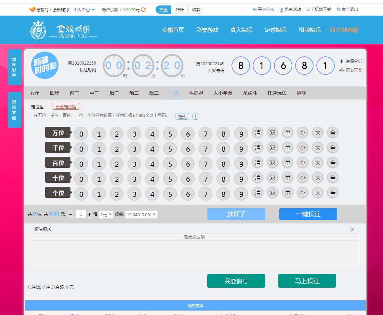This screenshot has width=383, height=315.
Task: Switch to the 大小单双 tab
Action: click(x=223, y=93)
